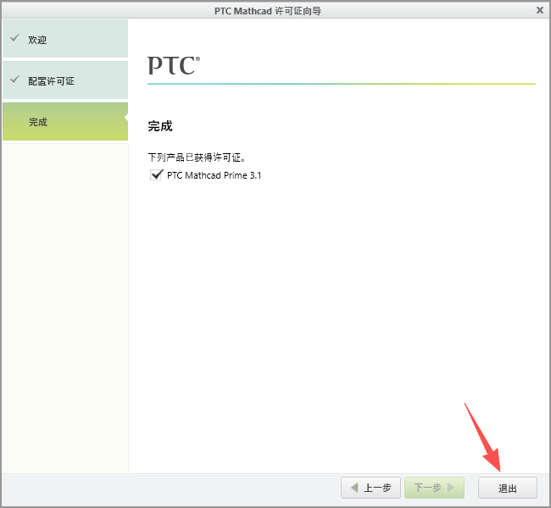The width and height of the screenshot is (551, 508).
Task: Click the checkmark icon beside 配置许可证
Action: [14, 80]
